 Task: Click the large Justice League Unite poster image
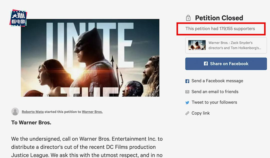[x=90, y=58]
